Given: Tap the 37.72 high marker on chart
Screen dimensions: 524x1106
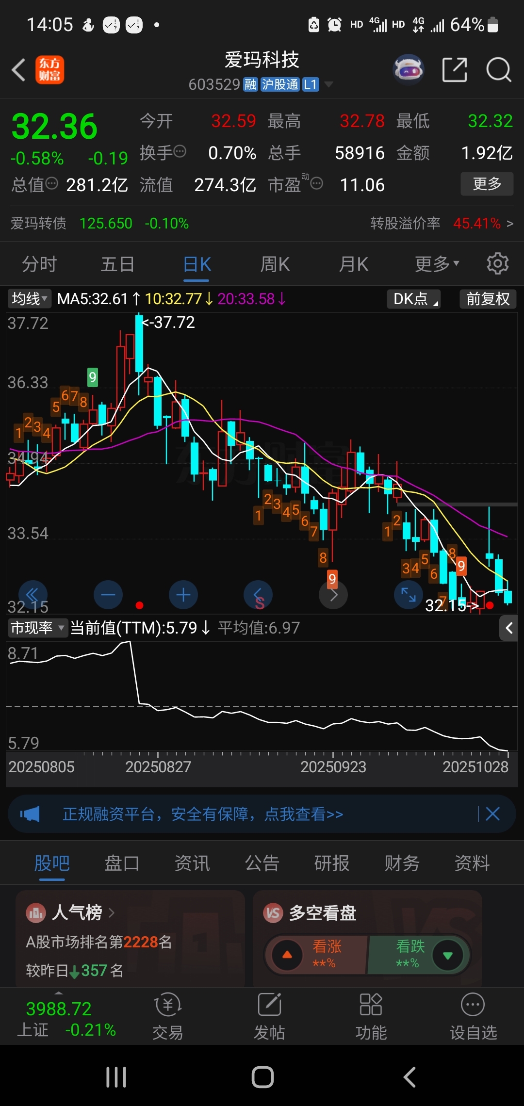Looking at the screenshot, I should point(168,323).
